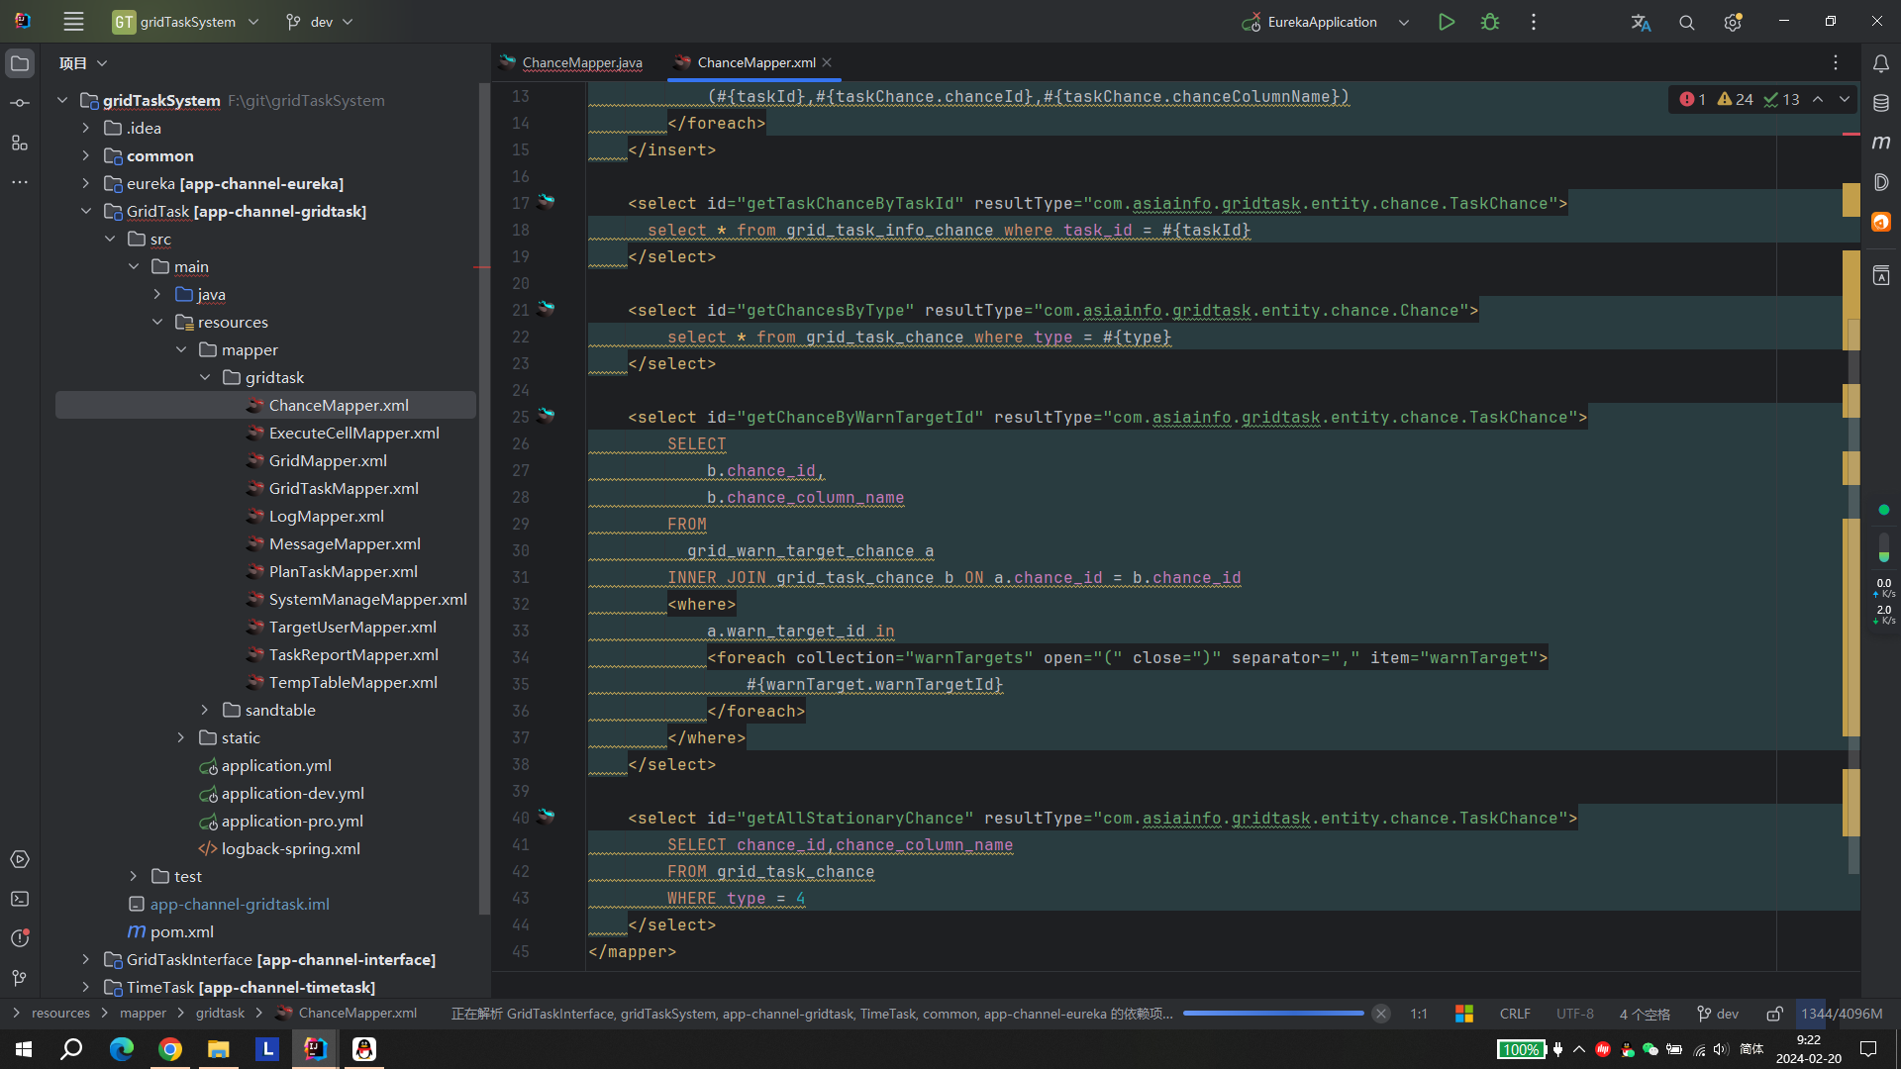Open the gridTaskSystem project dropdown
The height and width of the screenshot is (1069, 1901).
coord(186,22)
